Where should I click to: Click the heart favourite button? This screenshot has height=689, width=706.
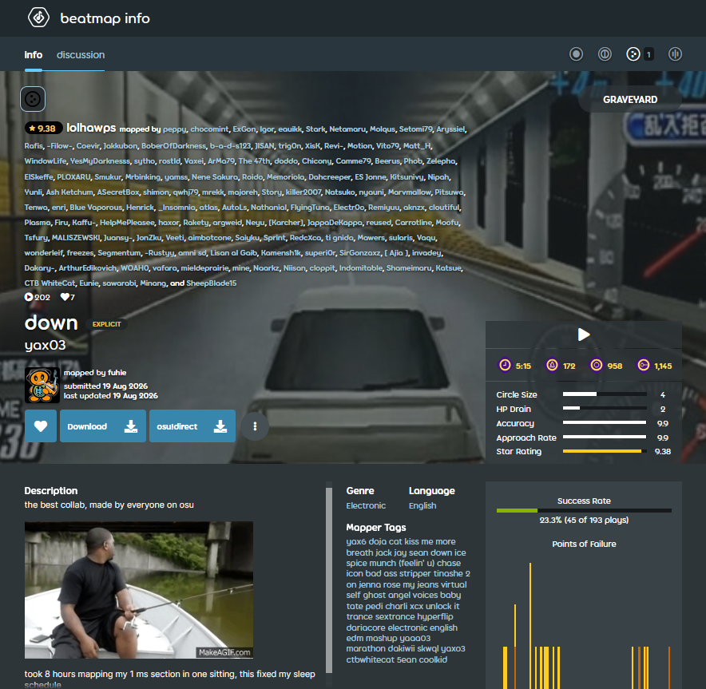pos(41,426)
